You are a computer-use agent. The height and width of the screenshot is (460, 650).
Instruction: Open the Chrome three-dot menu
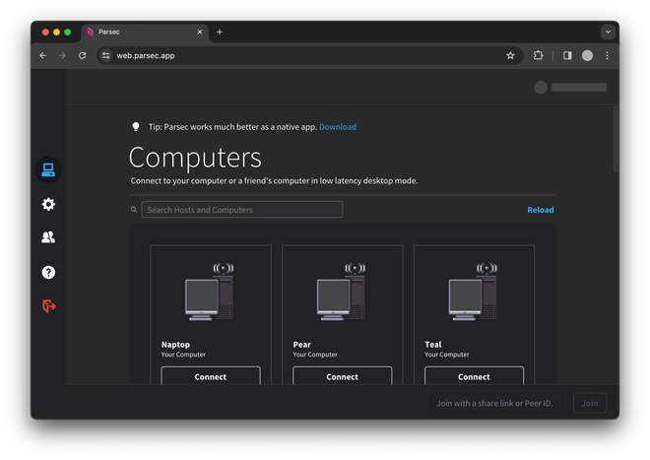coord(607,55)
